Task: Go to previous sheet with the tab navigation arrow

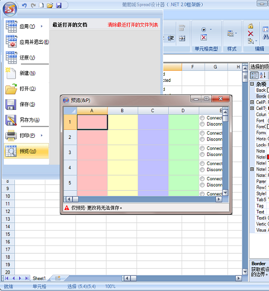Action: coord(14,278)
